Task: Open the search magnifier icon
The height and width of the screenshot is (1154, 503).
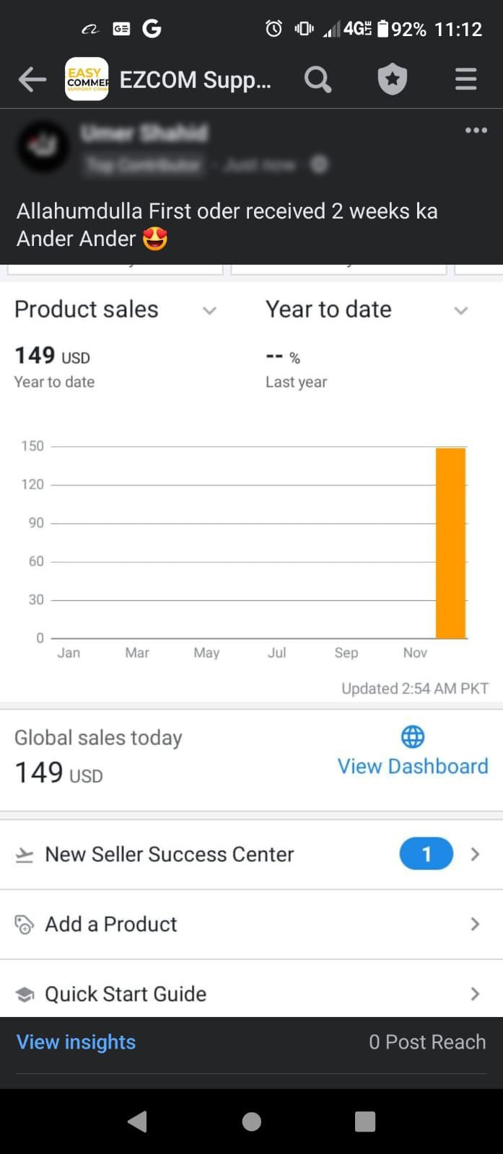Action: (x=318, y=79)
